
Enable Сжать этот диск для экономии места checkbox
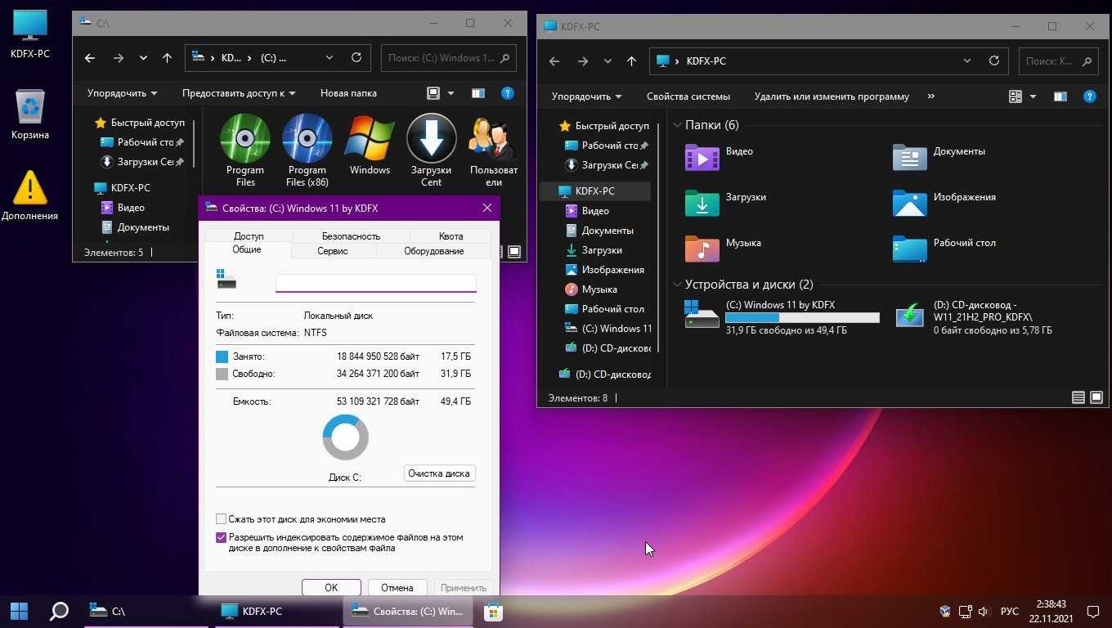[221, 519]
